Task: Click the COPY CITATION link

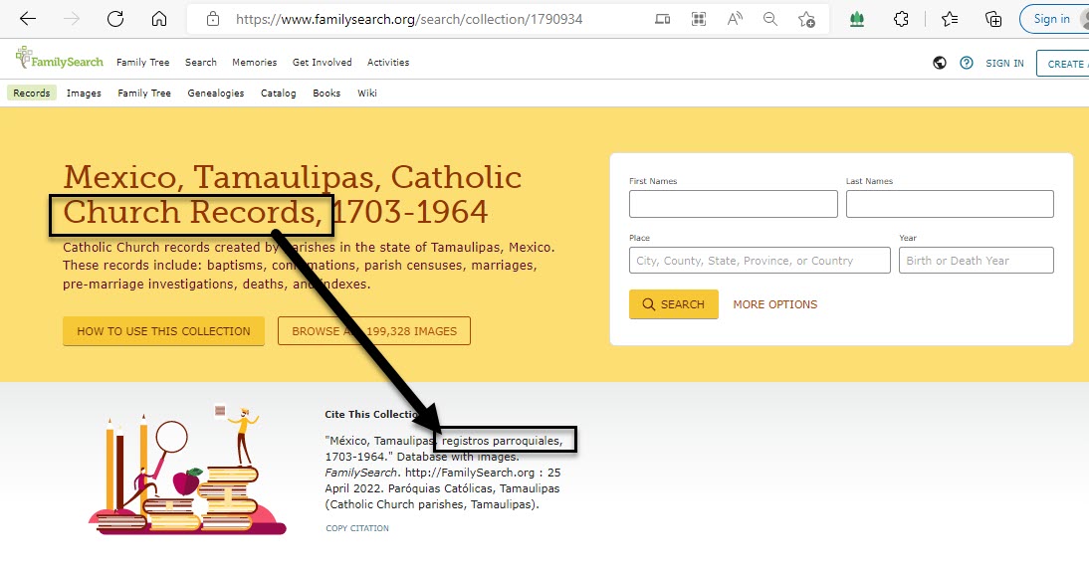Action: pyautogui.click(x=357, y=528)
